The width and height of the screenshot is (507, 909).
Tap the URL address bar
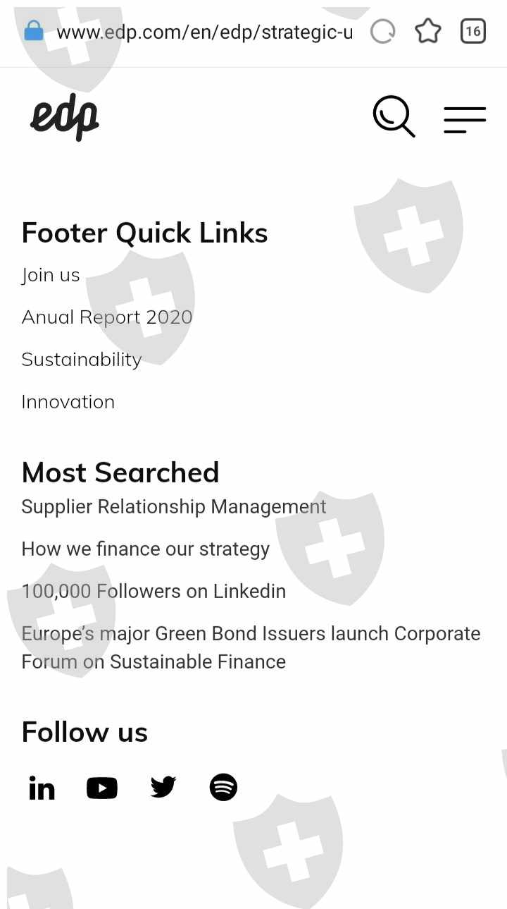pyautogui.click(x=204, y=32)
